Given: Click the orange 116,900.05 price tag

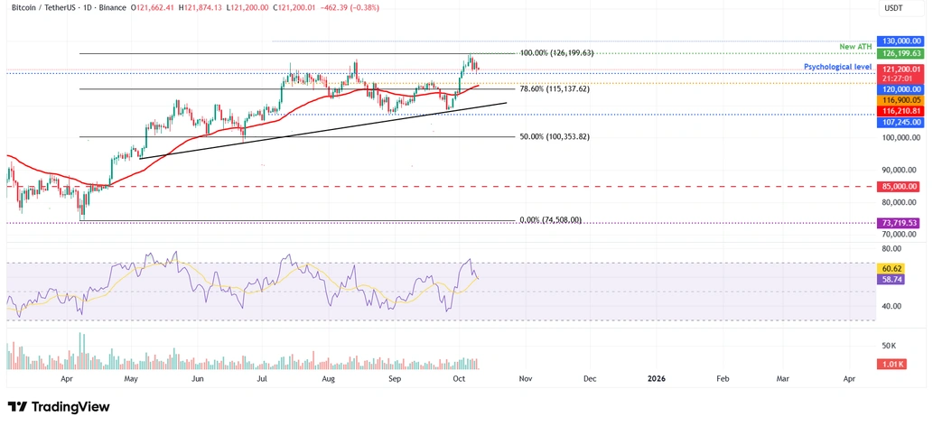Looking at the screenshot, I should coord(902,100).
